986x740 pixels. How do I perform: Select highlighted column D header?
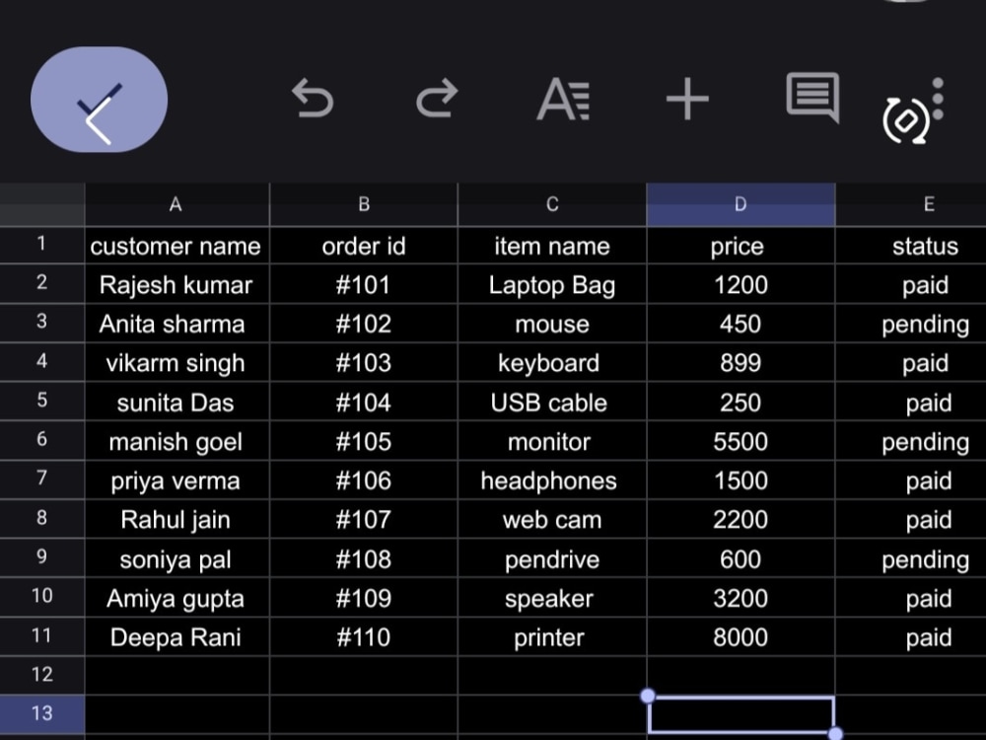point(740,204)
